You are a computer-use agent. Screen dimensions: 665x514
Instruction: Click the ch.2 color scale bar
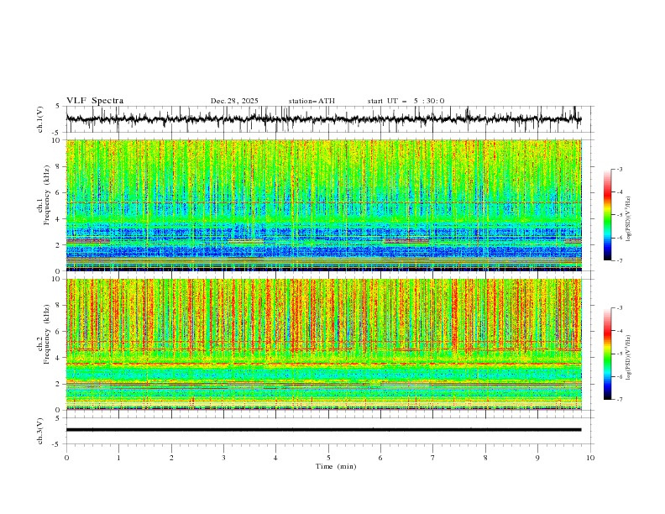click(x=608, y=354)
